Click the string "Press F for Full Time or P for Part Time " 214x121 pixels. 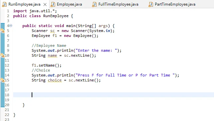125,75
